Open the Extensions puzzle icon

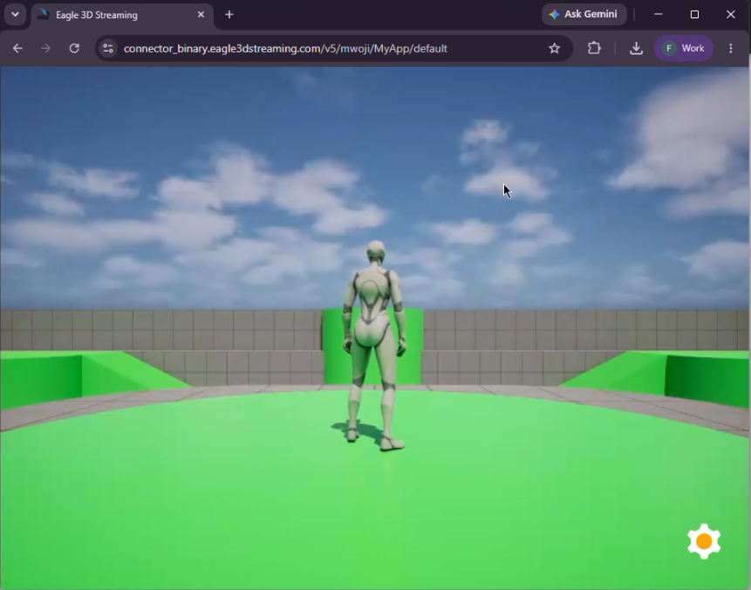point(594,48)
